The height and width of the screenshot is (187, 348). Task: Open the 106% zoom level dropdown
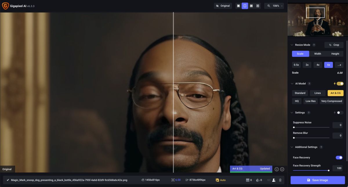274,6
